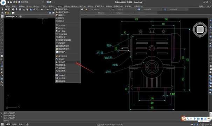This screenshot has width=212, height=126.
Task: Click the settings gear icon in status bar
Action: point(192,125)
